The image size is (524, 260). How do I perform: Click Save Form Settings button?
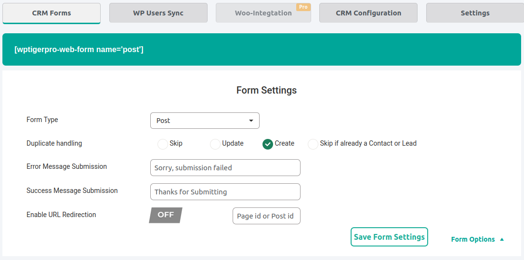coord(389,237)
